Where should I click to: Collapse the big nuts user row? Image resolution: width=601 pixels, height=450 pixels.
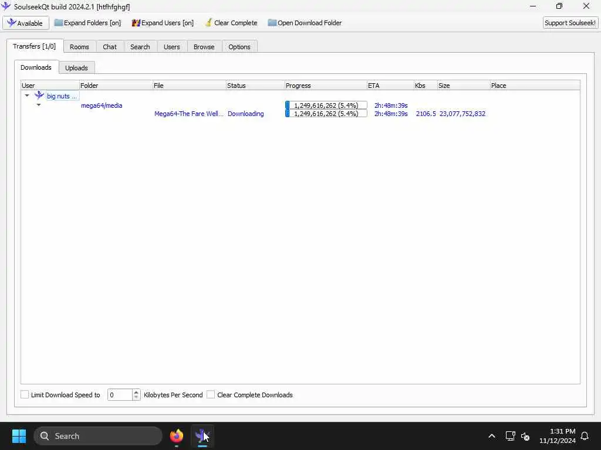pos(27,96)
